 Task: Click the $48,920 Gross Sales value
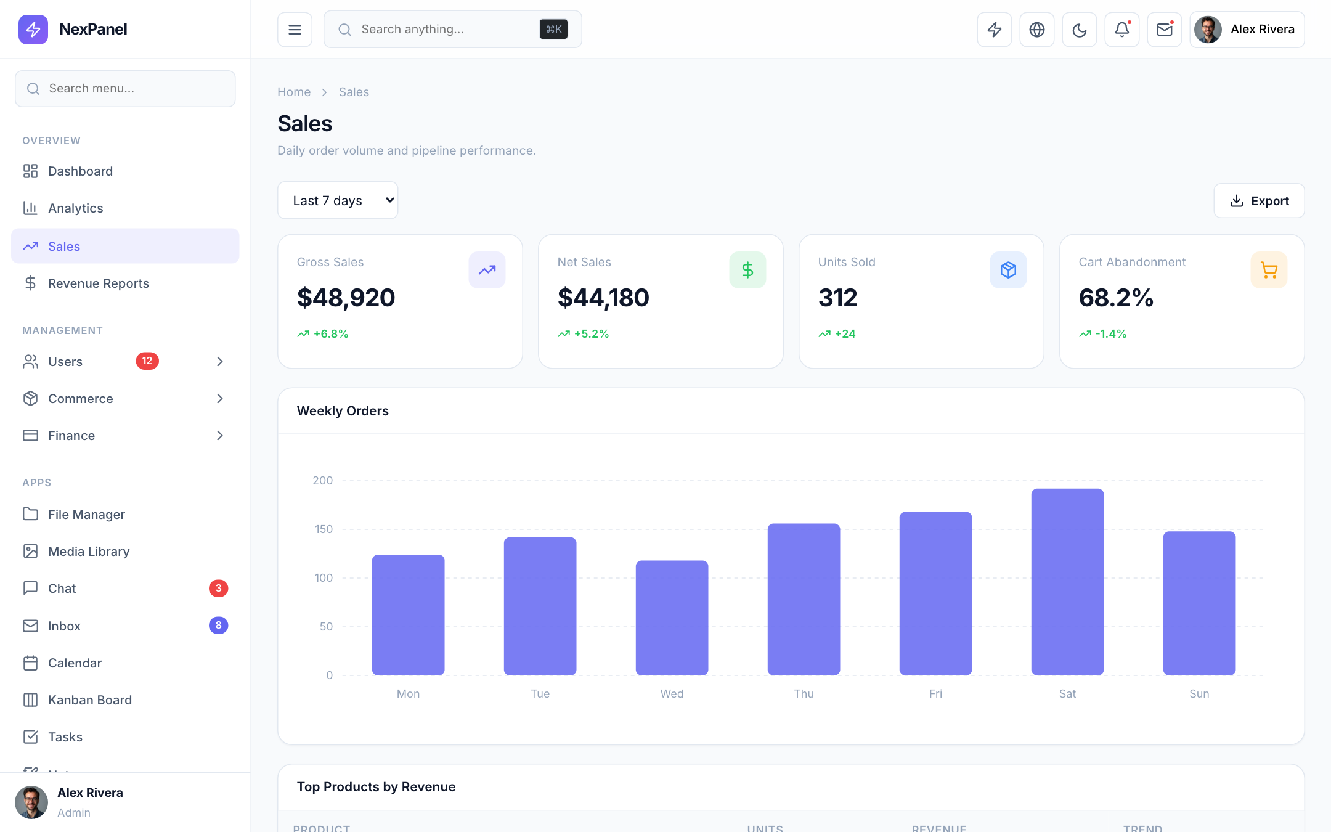(x=346, y=298)
